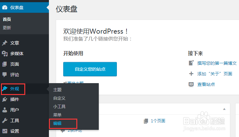Viewport: 239px width, 137px height.
Task: Open the 查看站点 link
Action: coord(206,84)
